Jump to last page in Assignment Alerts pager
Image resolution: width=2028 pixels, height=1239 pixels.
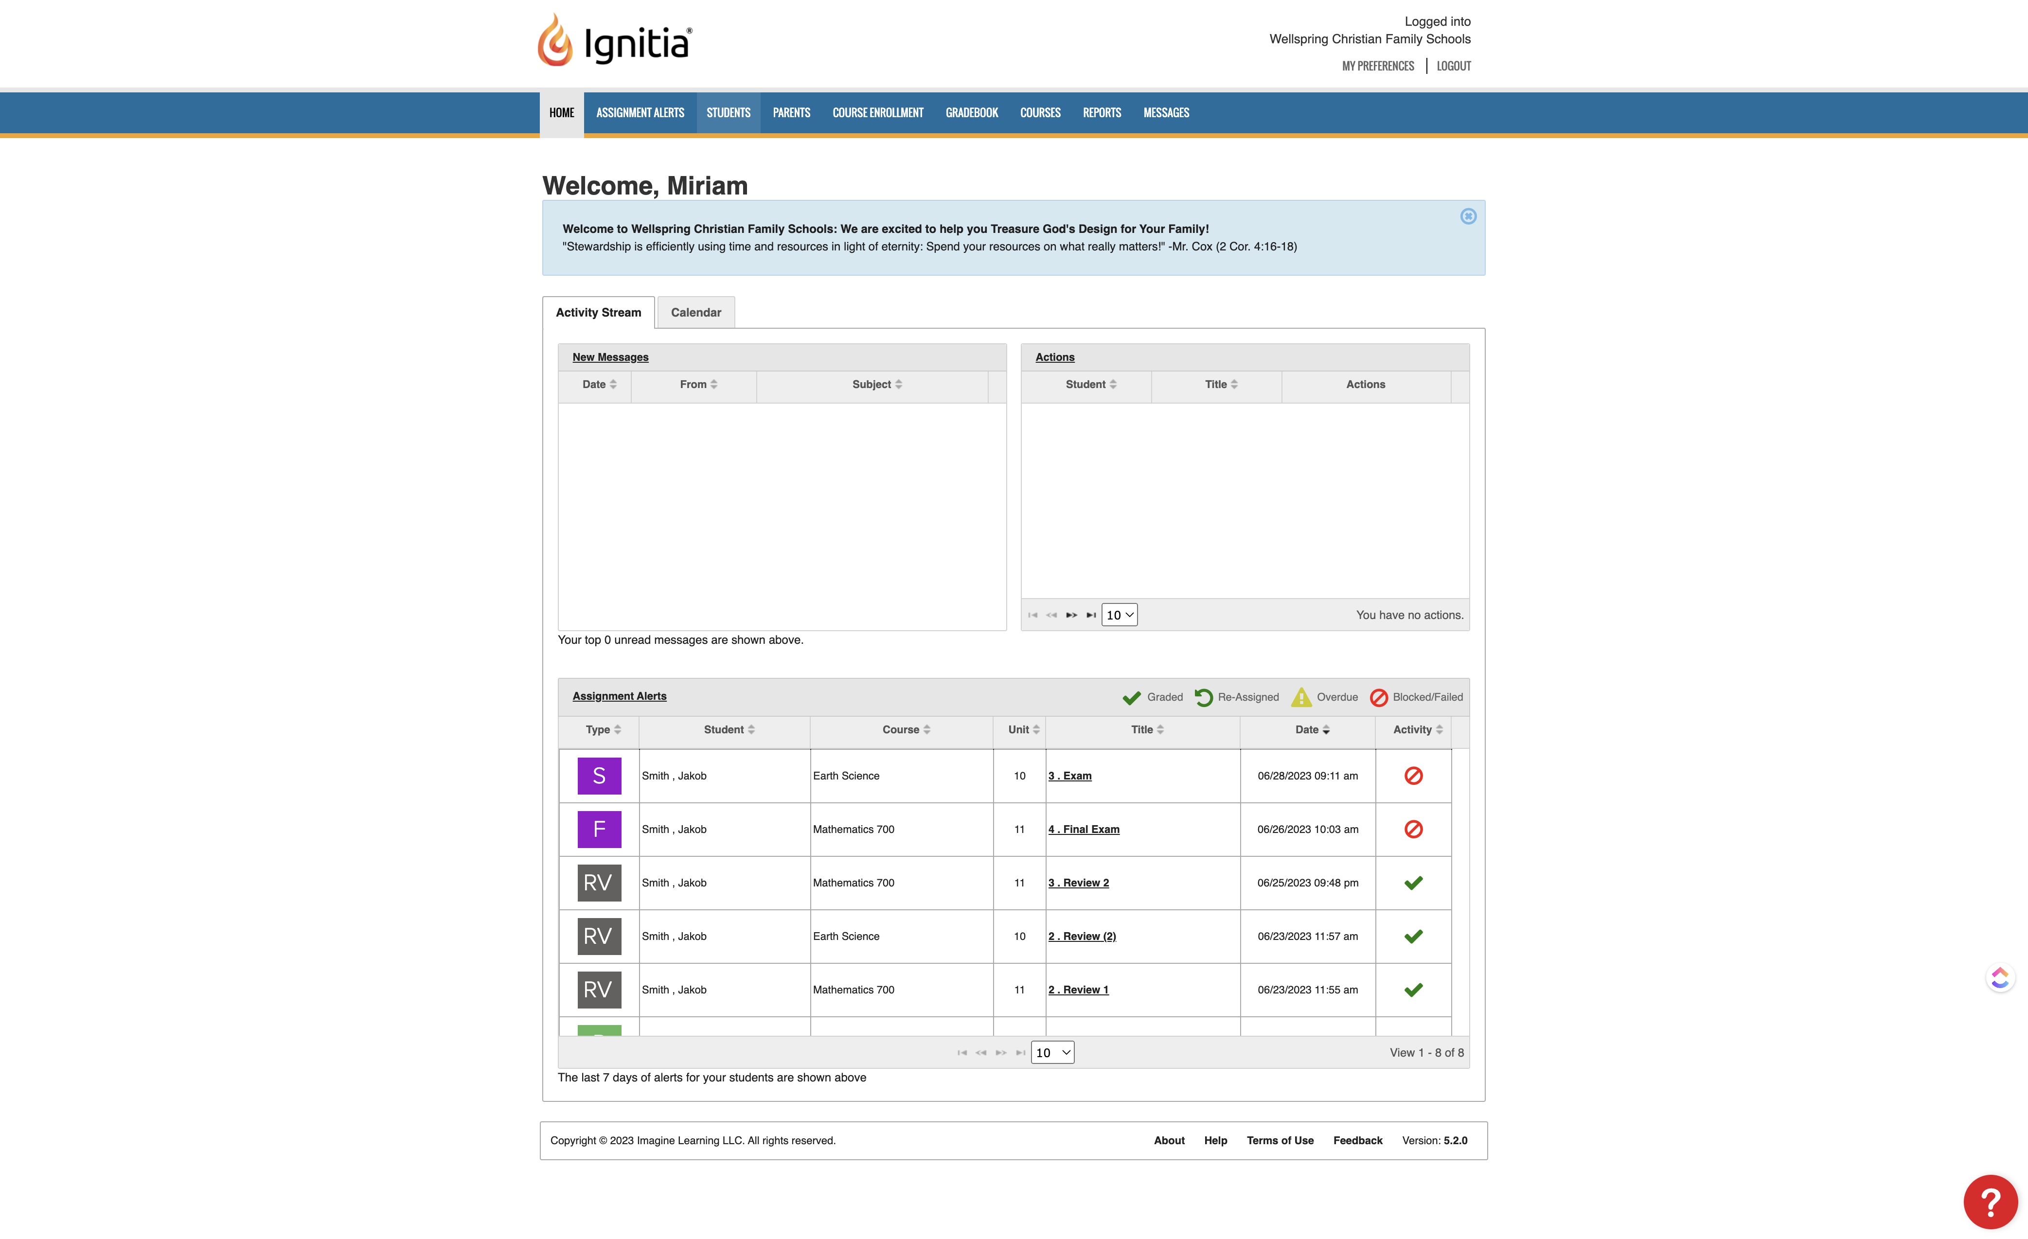(x=1021, y=1053)
